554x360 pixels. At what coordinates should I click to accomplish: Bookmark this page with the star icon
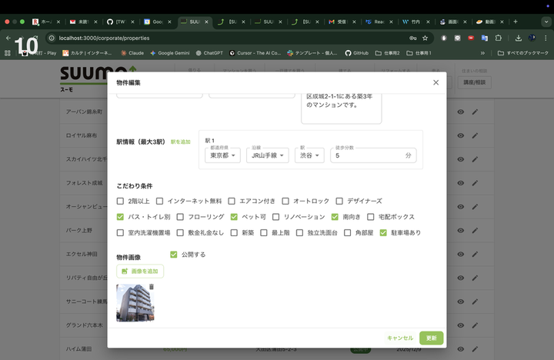pyautogui.click(x=425, y=38)
